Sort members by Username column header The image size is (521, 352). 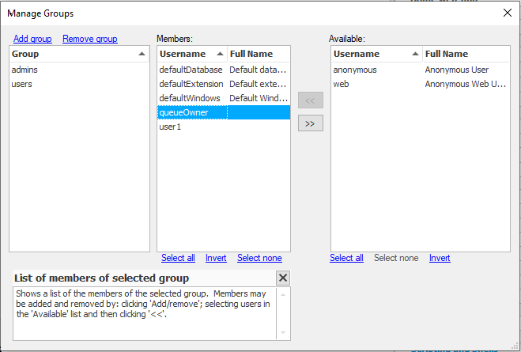(191, 54)
